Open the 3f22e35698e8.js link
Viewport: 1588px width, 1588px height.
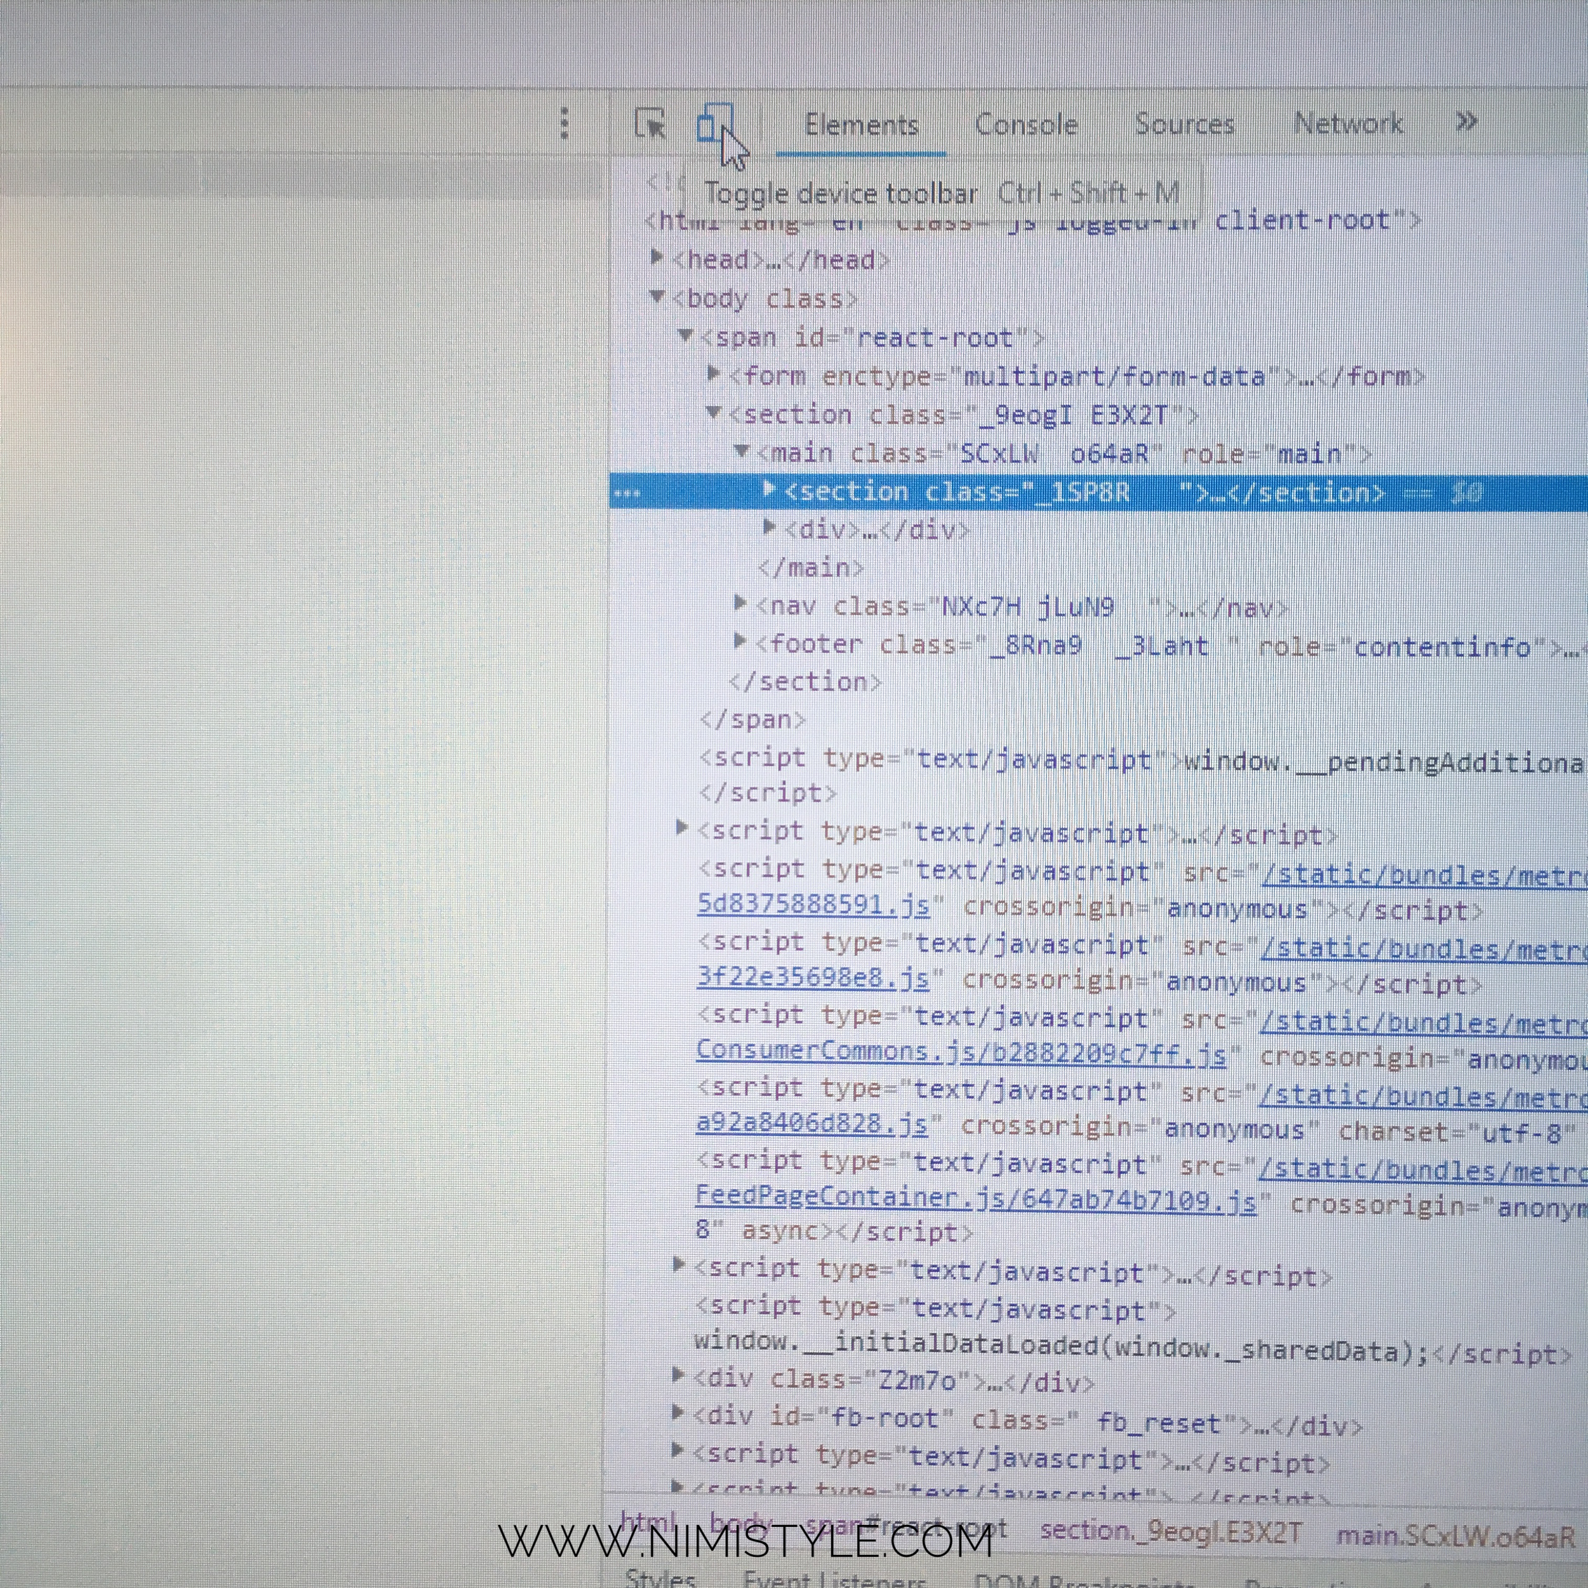tap(813, 978)
